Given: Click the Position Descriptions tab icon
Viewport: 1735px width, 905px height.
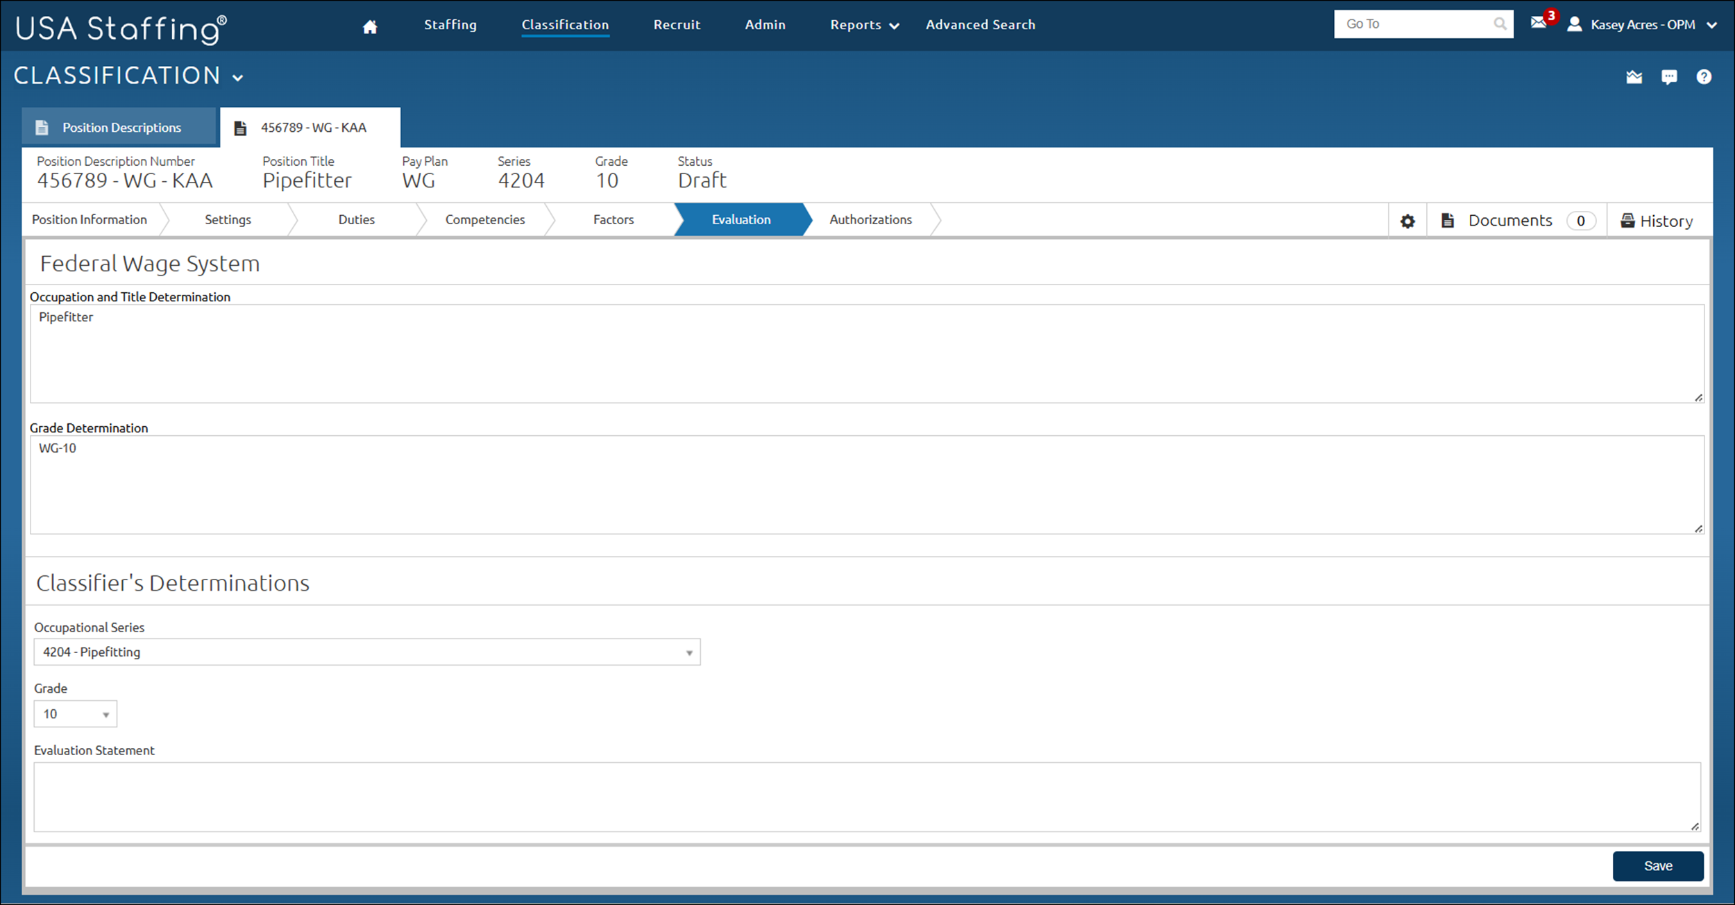Looking at the screenshot, I should (42, 128).
